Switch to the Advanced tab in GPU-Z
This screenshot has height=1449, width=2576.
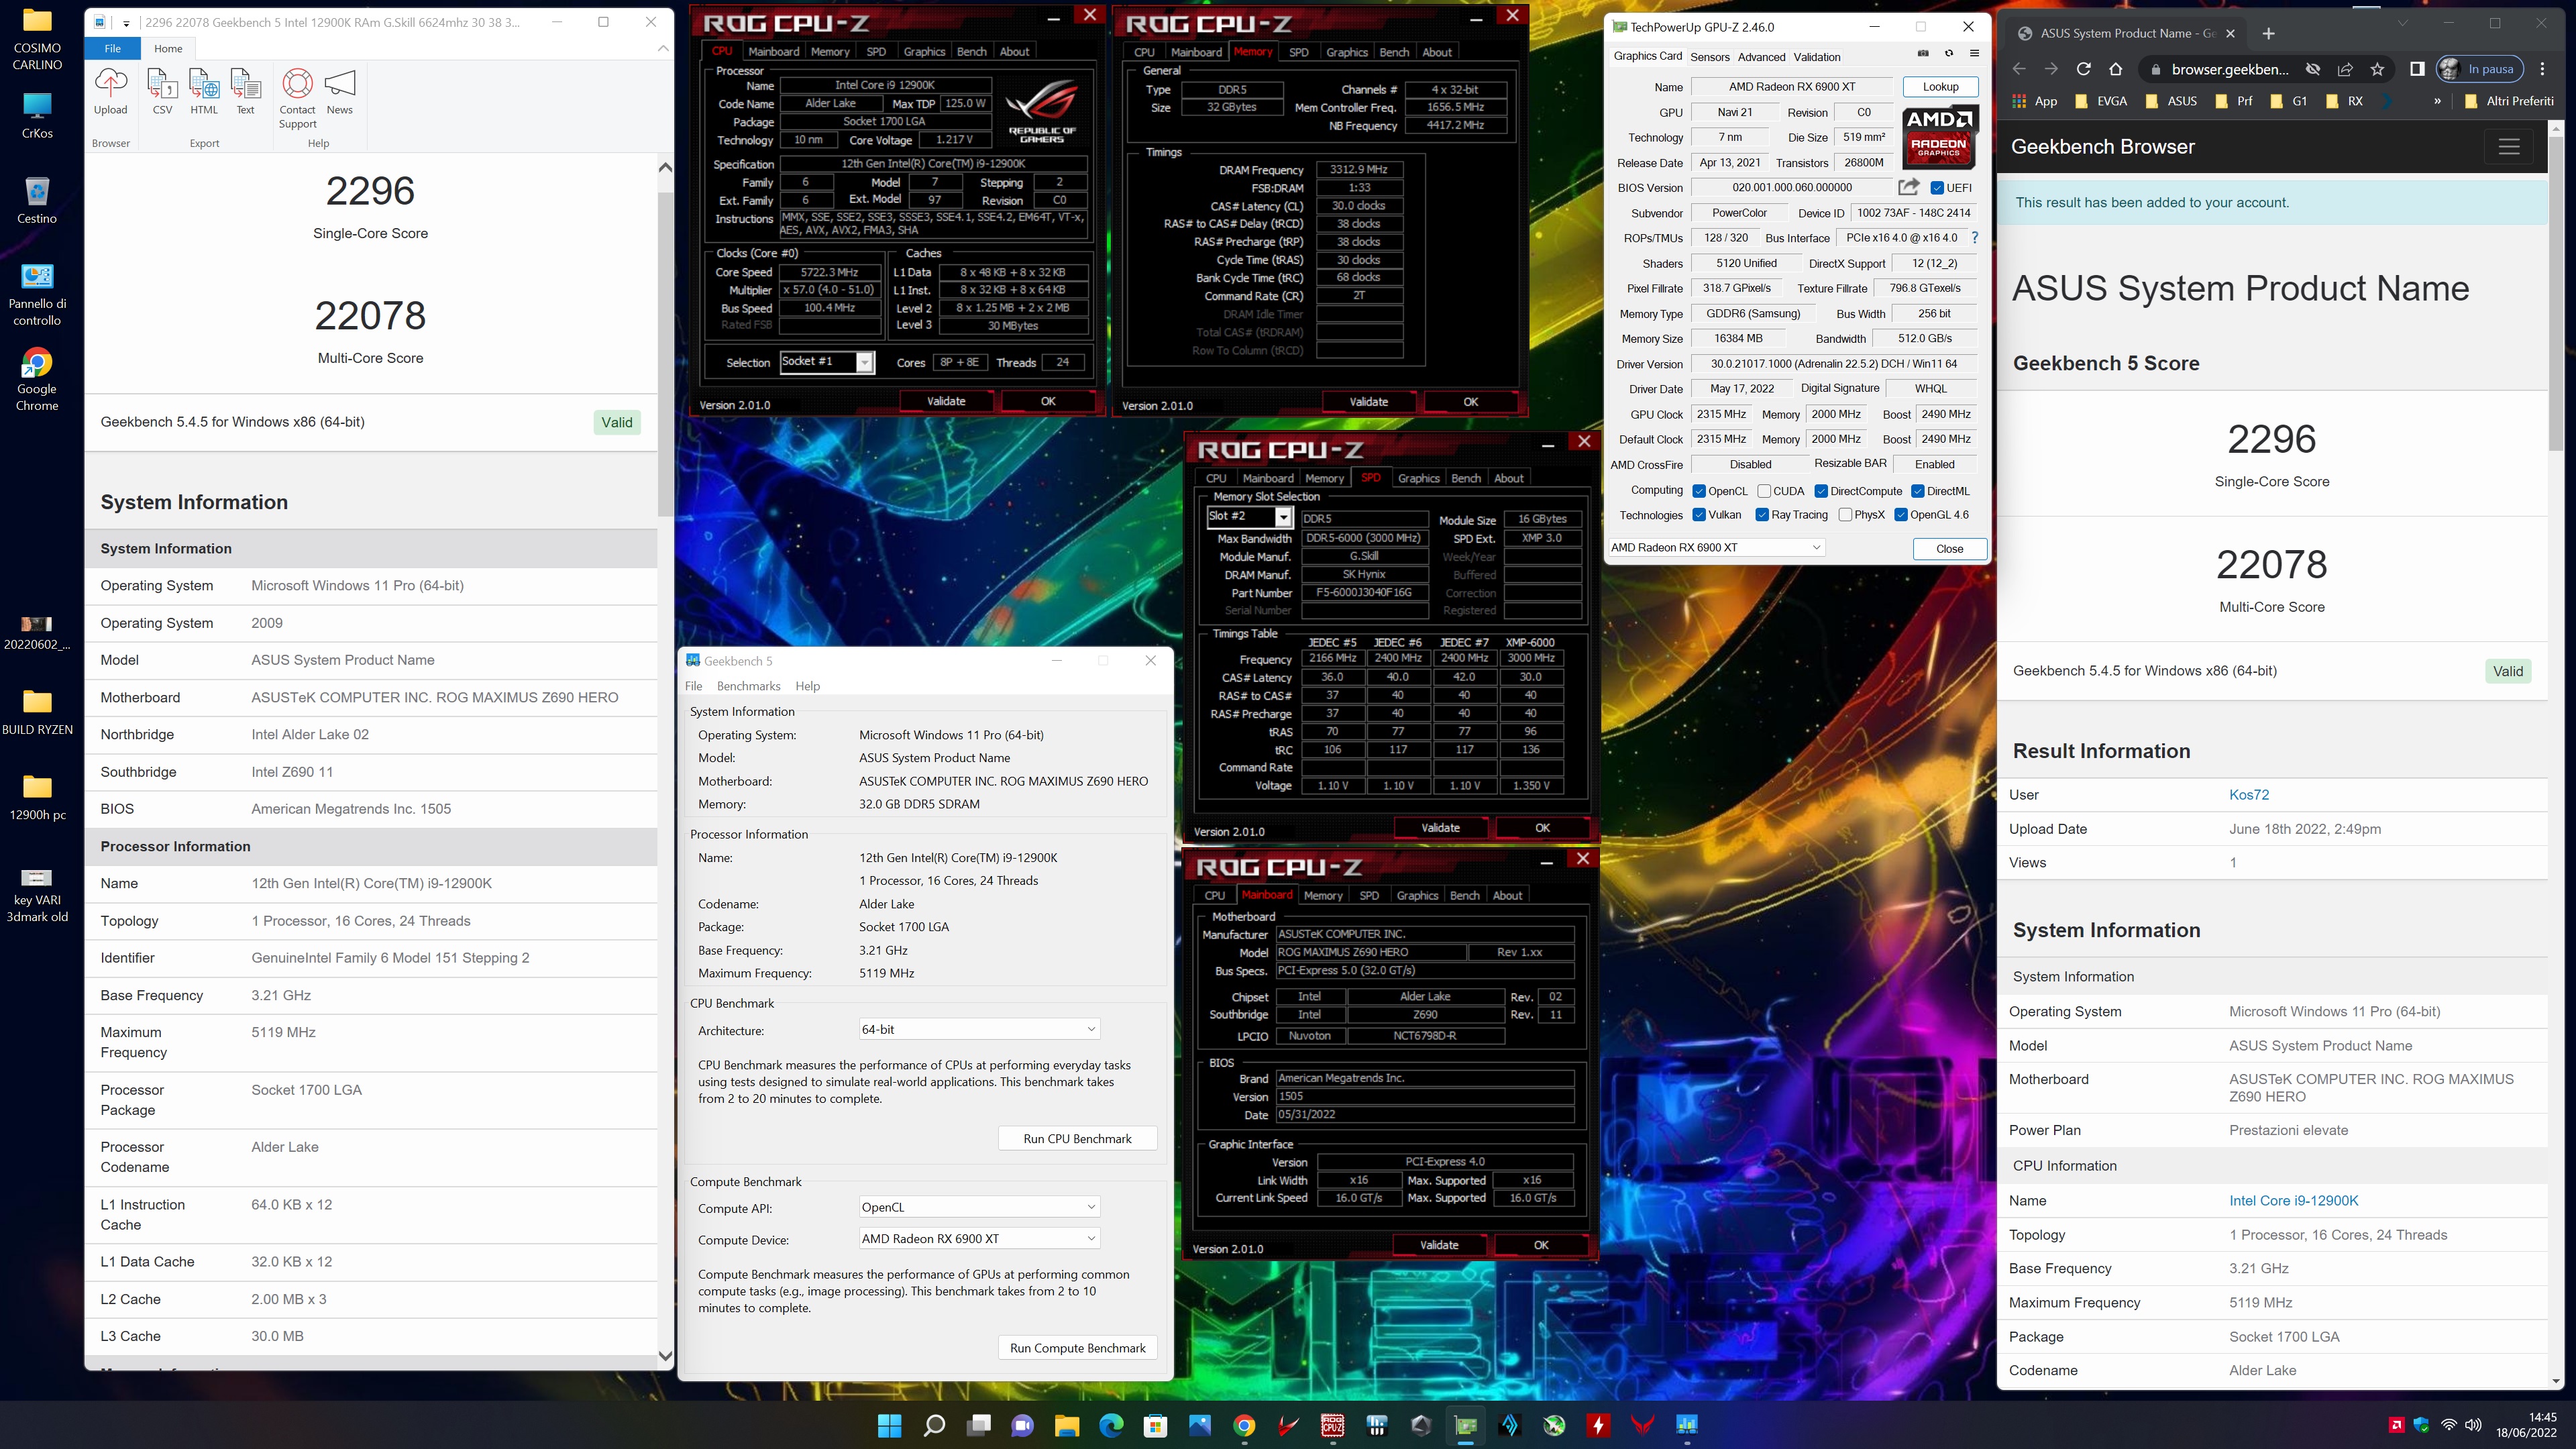[x=1761, y=57]
